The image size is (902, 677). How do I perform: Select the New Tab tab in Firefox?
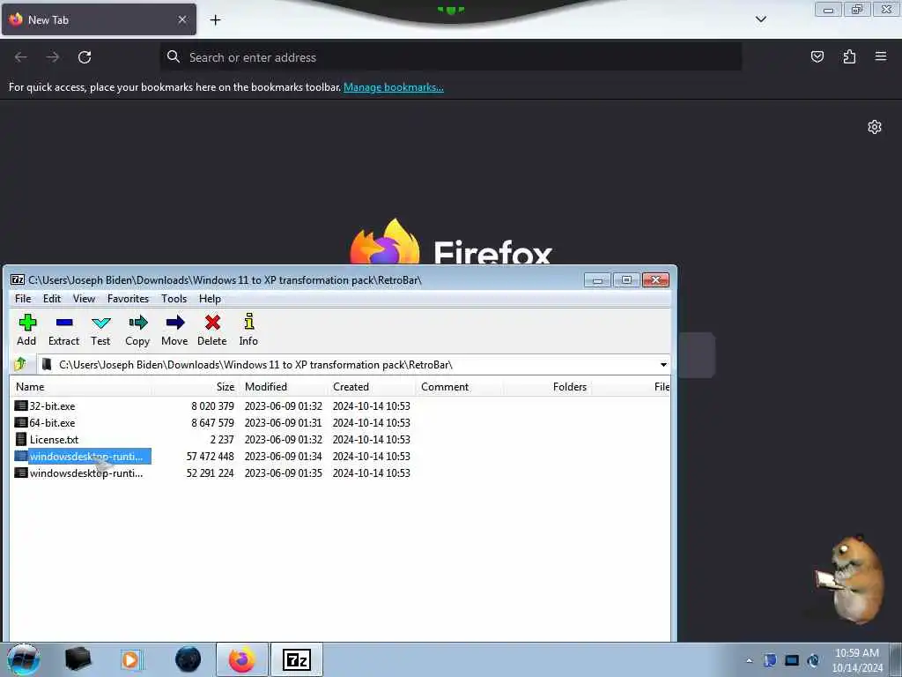click(99, 19)
